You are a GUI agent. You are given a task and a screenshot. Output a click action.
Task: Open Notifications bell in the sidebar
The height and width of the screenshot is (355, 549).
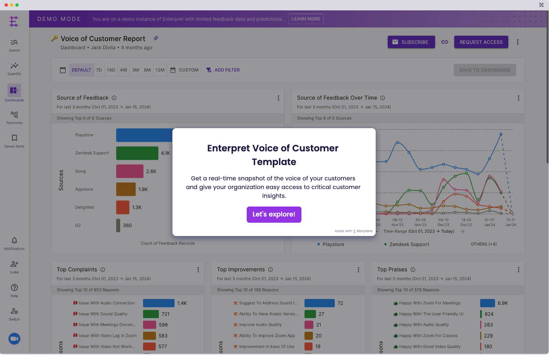tap(15, 244)
